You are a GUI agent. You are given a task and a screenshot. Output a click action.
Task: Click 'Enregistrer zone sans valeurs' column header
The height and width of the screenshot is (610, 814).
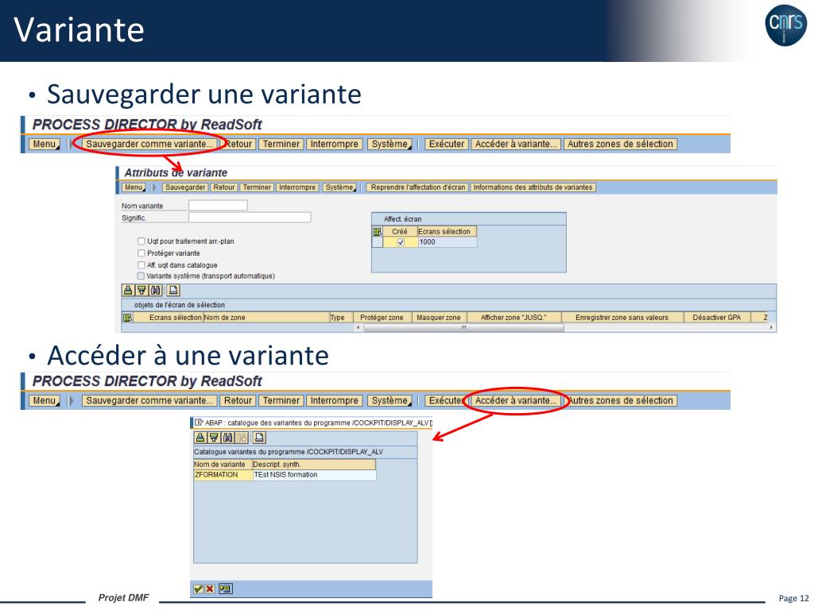(622, 318)
